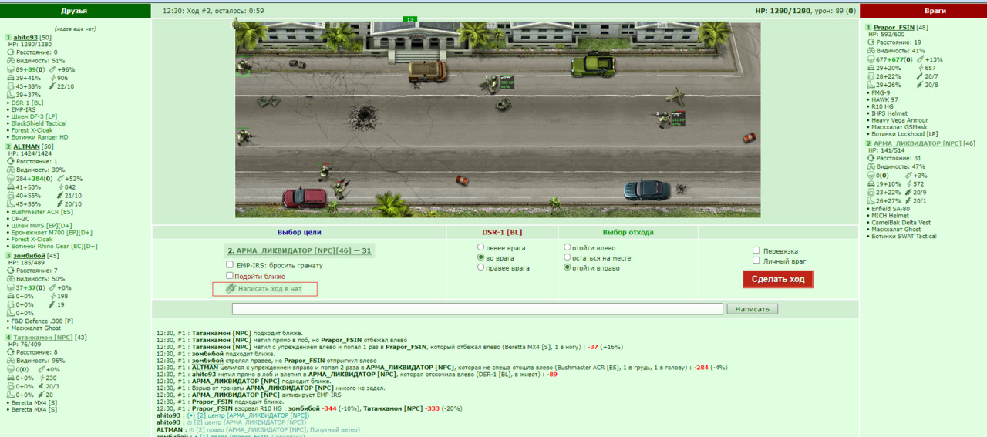This screenshot has width=987, height=437.
Task: Click the chat message input field
Action: click(x=477, y=309)
